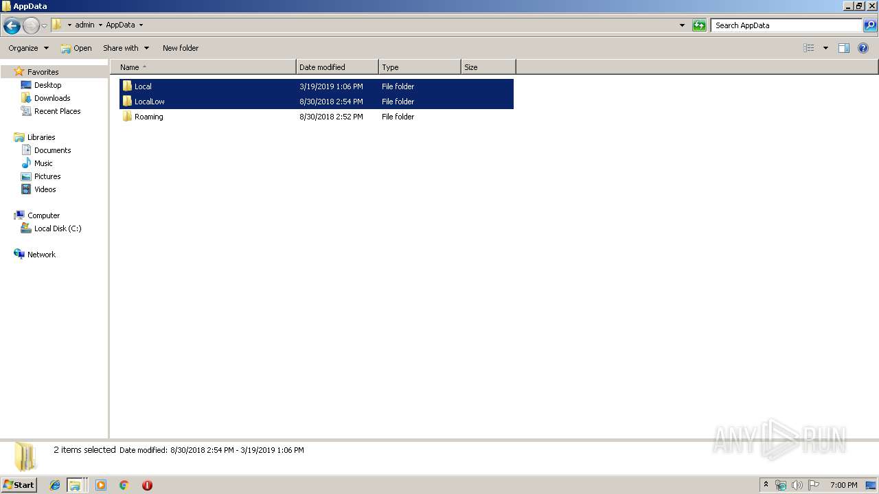Click the Search AppData field
Image resolution: width=879 pixels, height=494 pixels.
click(x=786, y=25)
